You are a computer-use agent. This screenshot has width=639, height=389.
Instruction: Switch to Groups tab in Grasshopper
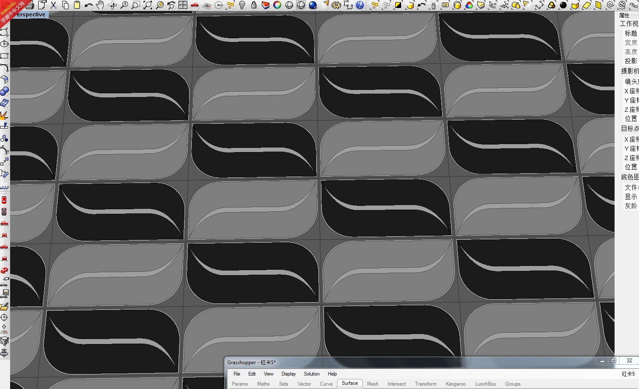(x=513, y=384)
